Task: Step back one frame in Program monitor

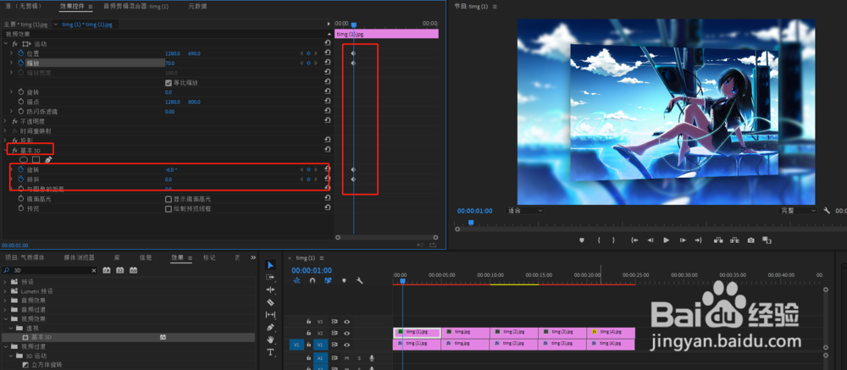Action: tap(650, 240)
